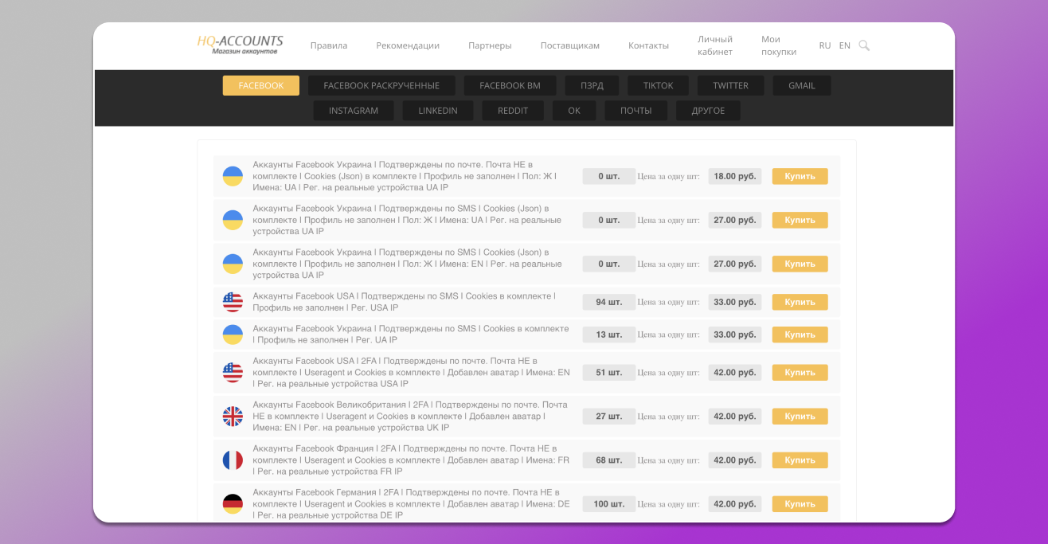
Task: Click the search magnifier icon in header
Action: point(864,45)
